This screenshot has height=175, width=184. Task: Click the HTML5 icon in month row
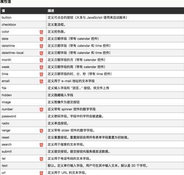[41, 60]
